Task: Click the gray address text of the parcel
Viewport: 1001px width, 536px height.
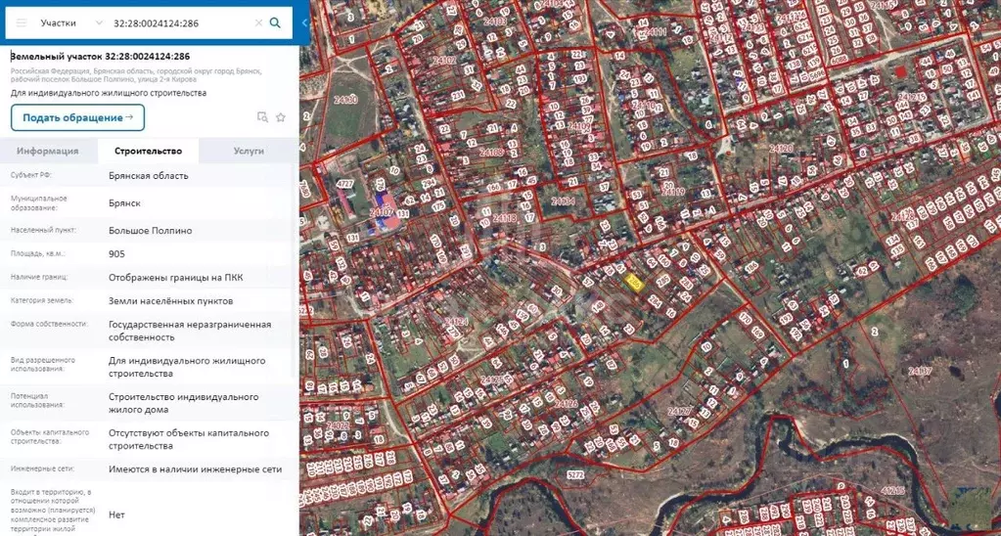Action: click(x=135, y=75)
